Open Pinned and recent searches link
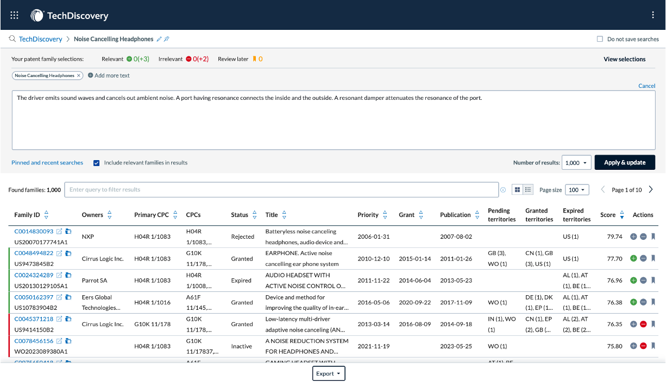666x382 pixels. [x=47, y=163]
